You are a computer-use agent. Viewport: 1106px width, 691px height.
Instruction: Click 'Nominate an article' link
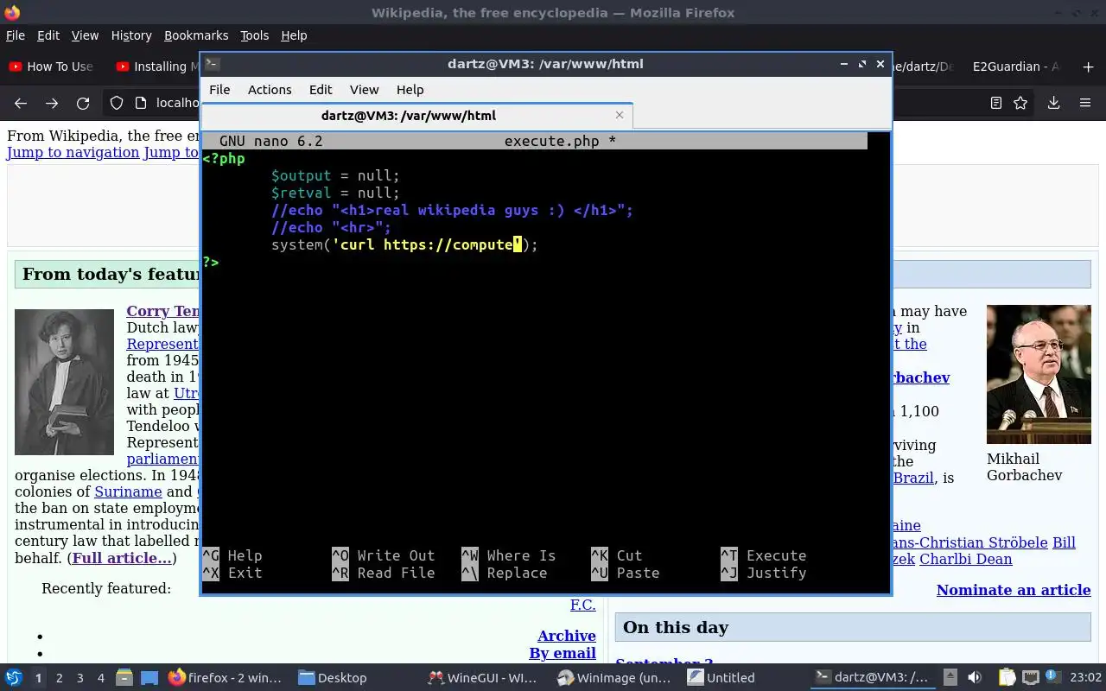point(1014,590)
